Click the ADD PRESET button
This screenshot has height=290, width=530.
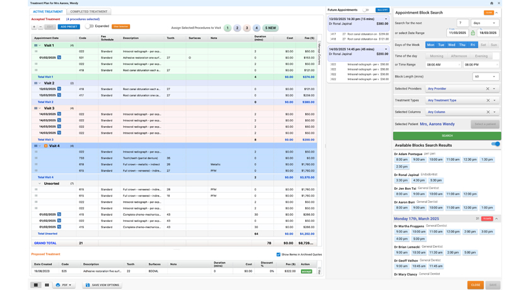pos(69,26)
